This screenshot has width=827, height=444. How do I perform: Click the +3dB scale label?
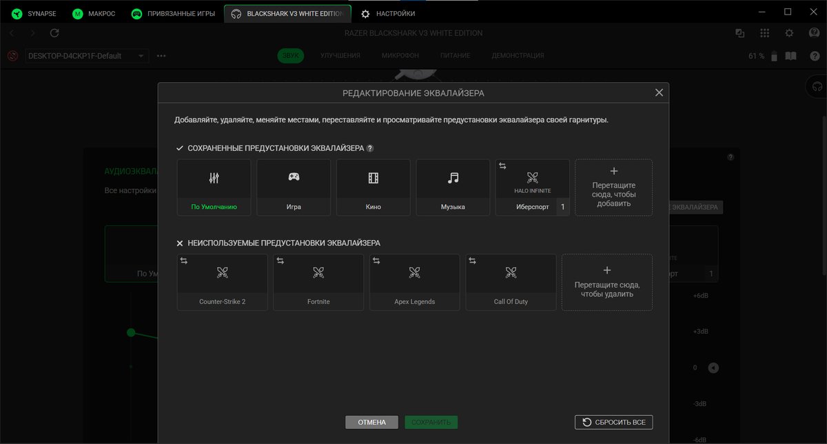coord(700,332)
